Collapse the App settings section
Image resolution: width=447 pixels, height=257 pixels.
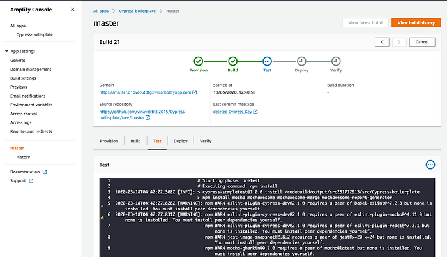(x=6, y=51)
